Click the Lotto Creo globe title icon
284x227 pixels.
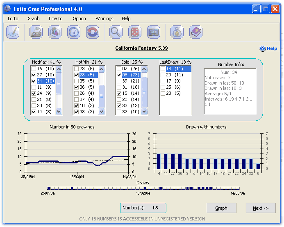point(8,9)
